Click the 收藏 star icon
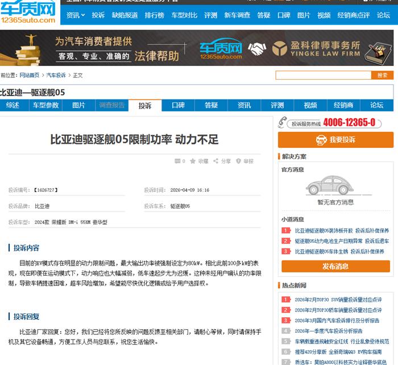 [x=193, y=161]
